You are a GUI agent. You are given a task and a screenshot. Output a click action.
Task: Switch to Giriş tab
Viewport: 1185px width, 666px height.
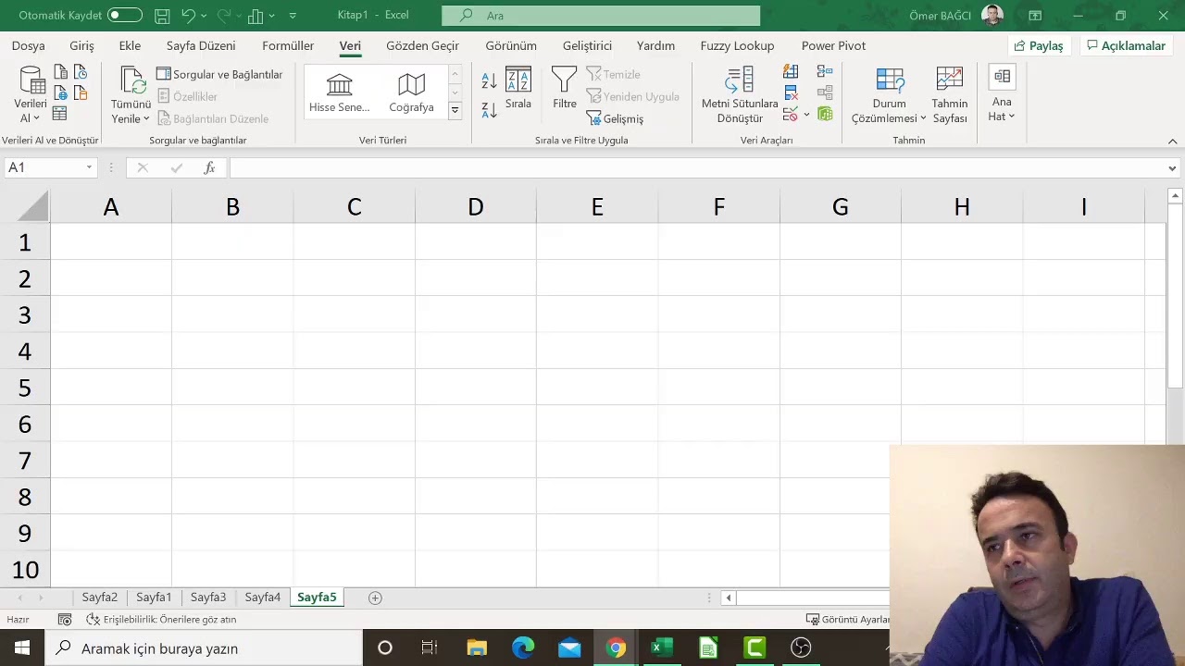point(81,45)
